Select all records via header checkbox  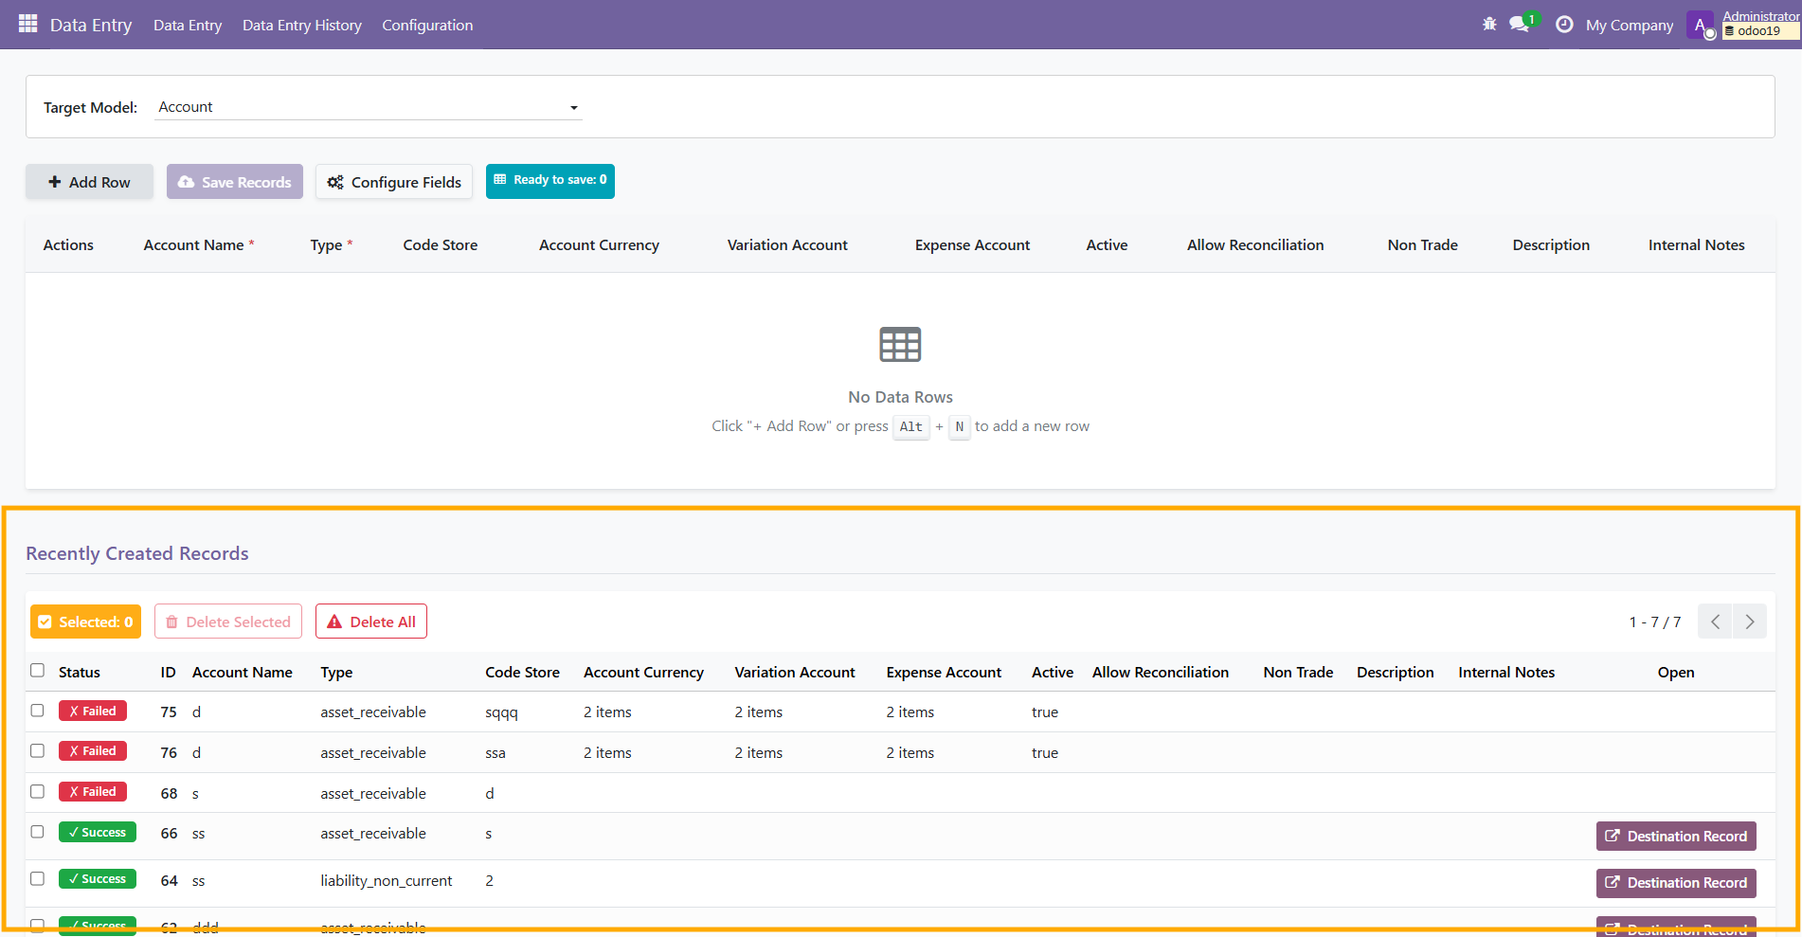click(x=38, y=670)
